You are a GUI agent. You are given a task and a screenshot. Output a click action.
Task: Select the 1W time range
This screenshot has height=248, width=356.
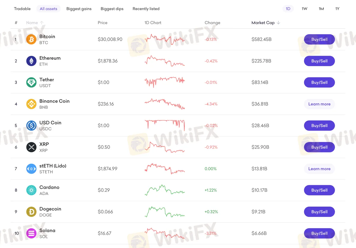[304, 9]
